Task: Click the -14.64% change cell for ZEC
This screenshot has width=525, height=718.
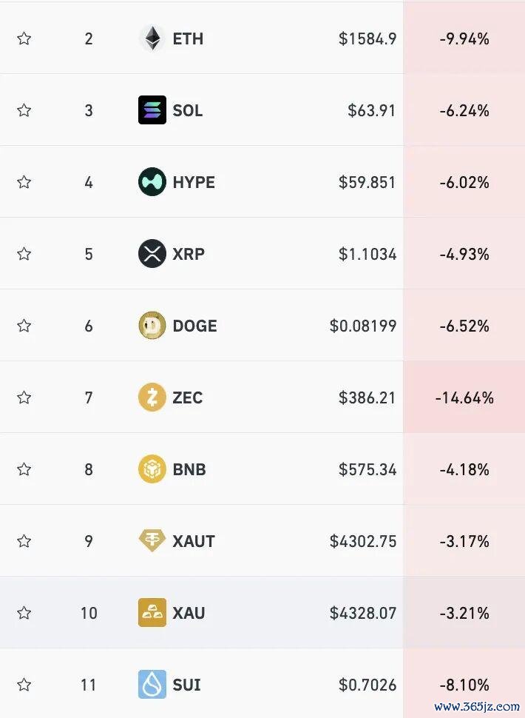Action: pos(464,397)
